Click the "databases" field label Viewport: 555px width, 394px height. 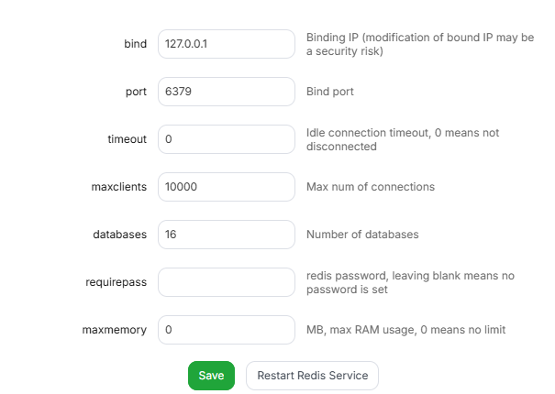120,235
